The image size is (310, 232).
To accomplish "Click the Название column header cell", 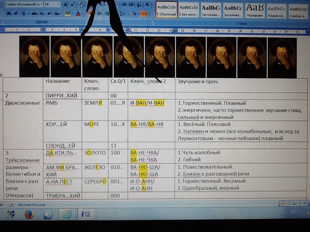I will click(62, 85).
